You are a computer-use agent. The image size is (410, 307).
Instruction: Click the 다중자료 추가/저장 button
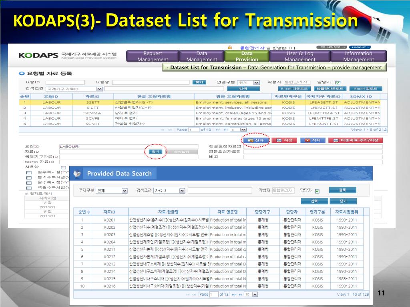click(356, 140)
